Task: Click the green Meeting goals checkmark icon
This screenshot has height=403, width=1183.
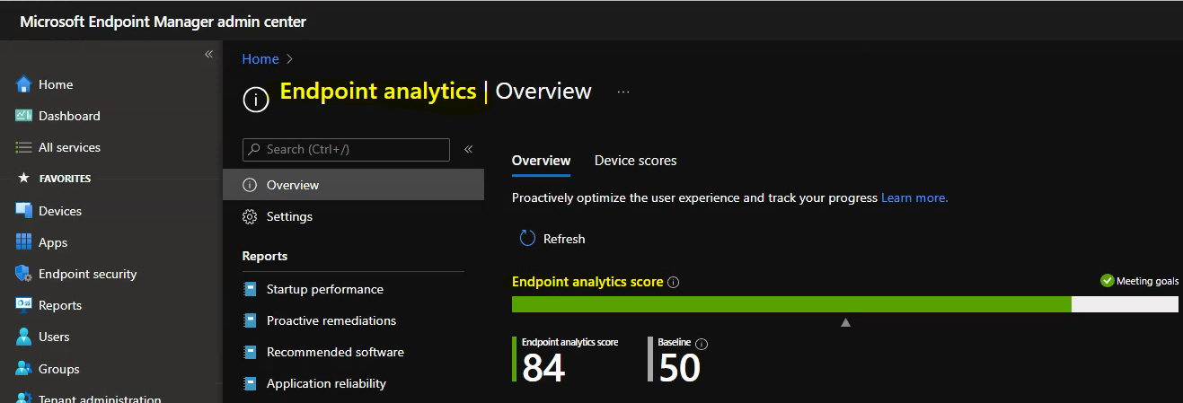Action: coord(1107,281)
